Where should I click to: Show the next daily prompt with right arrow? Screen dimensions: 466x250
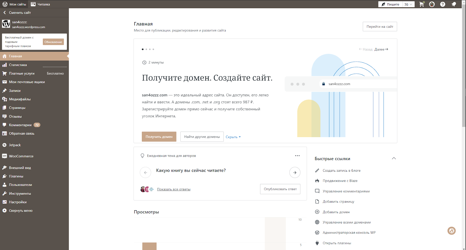click(295, 173)
